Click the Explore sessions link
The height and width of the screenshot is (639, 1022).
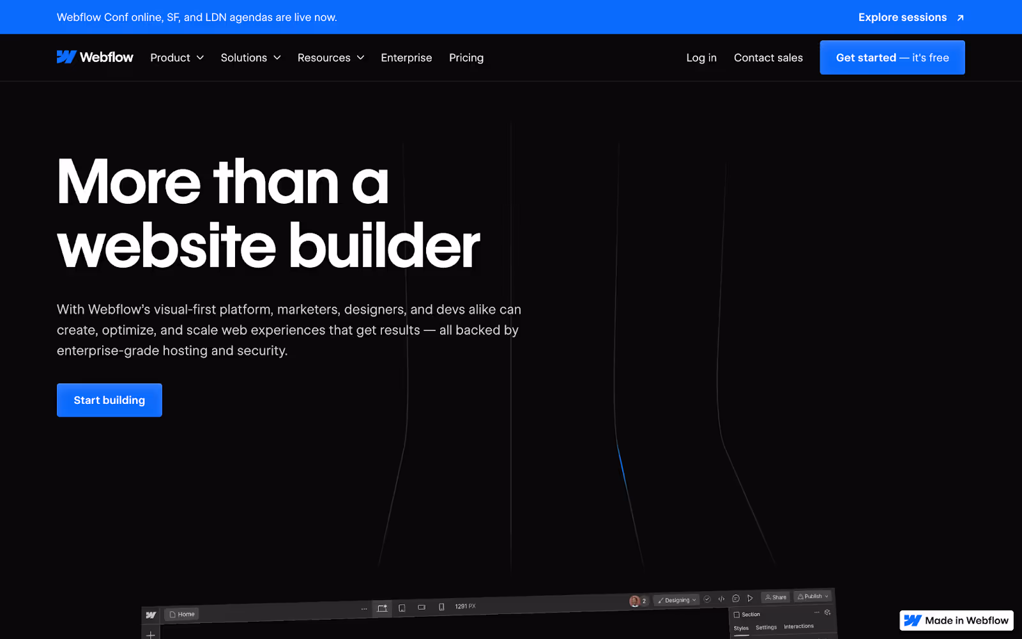pyautogui.click(x=903, y=17)
